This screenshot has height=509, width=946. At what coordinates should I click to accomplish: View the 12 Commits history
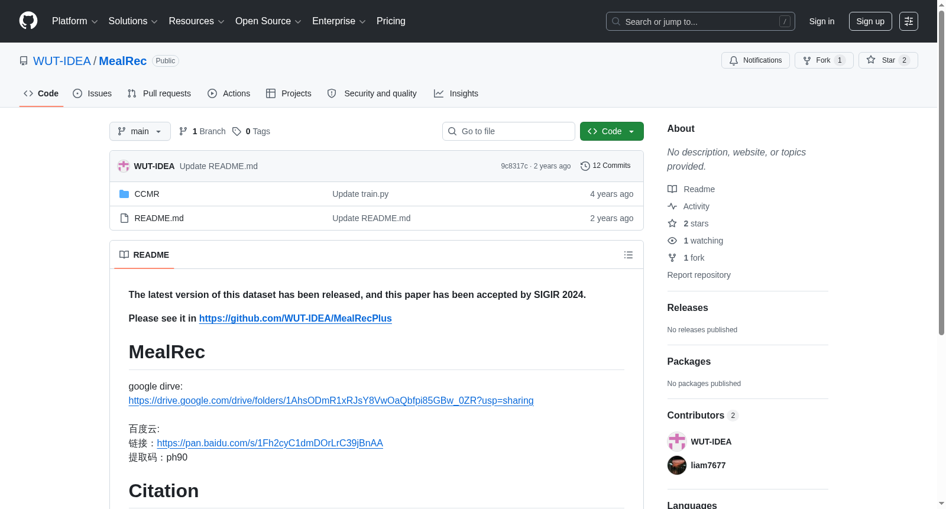point(605,166)
